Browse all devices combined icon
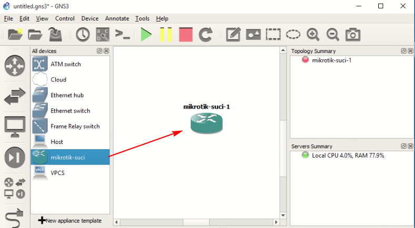 15,188
